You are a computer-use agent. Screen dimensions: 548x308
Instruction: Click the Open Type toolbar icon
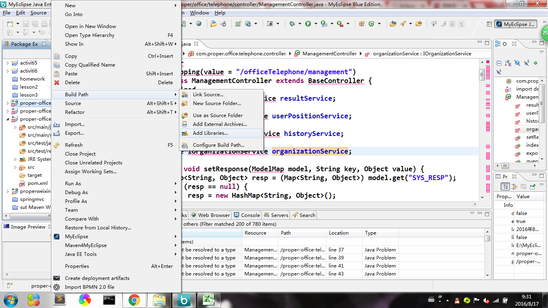click(393, 24)
